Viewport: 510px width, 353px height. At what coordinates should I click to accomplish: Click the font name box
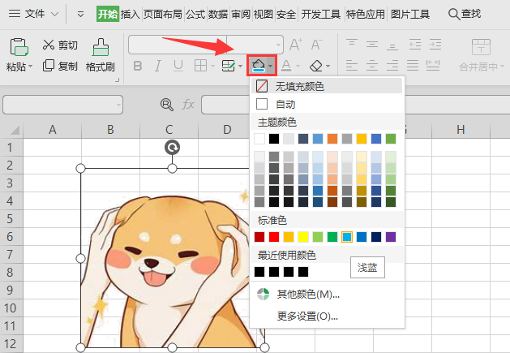pos(178,45)
